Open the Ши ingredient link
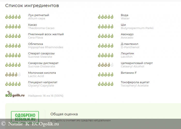This screenshot has width=181, height=129. [123, 25]
